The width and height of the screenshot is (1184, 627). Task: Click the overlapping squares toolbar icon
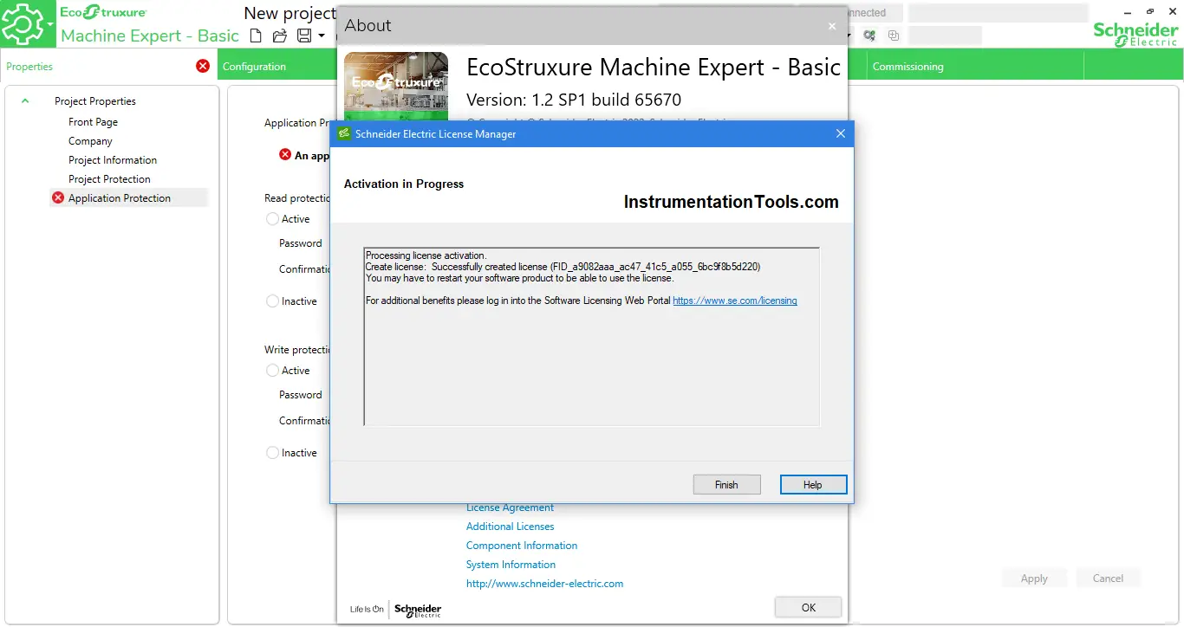(x=894, y=36)
